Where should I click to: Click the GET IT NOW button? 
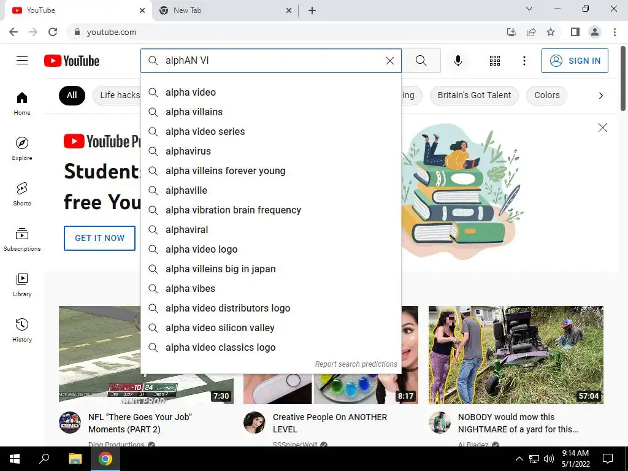[100, 238]
